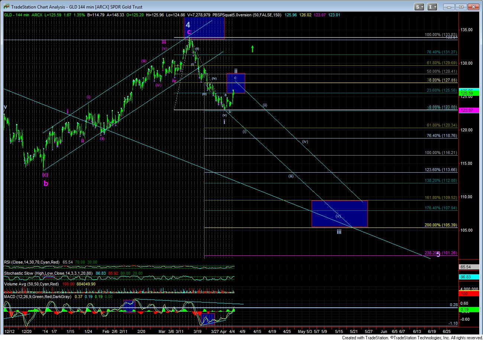The height and width of the screenshot is (340, 483).
Task: Select the blue target box above wave 4 top
Action: point(205,28)
